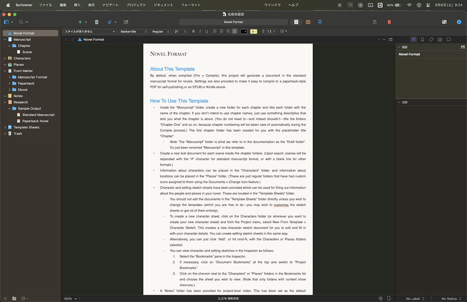Align text right
Screen dimensions: 467x302
tap(228, 31)
